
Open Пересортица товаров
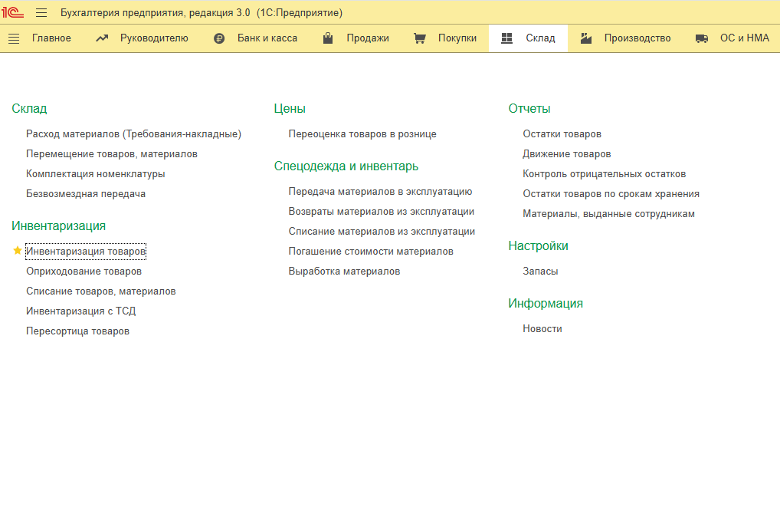77,331
